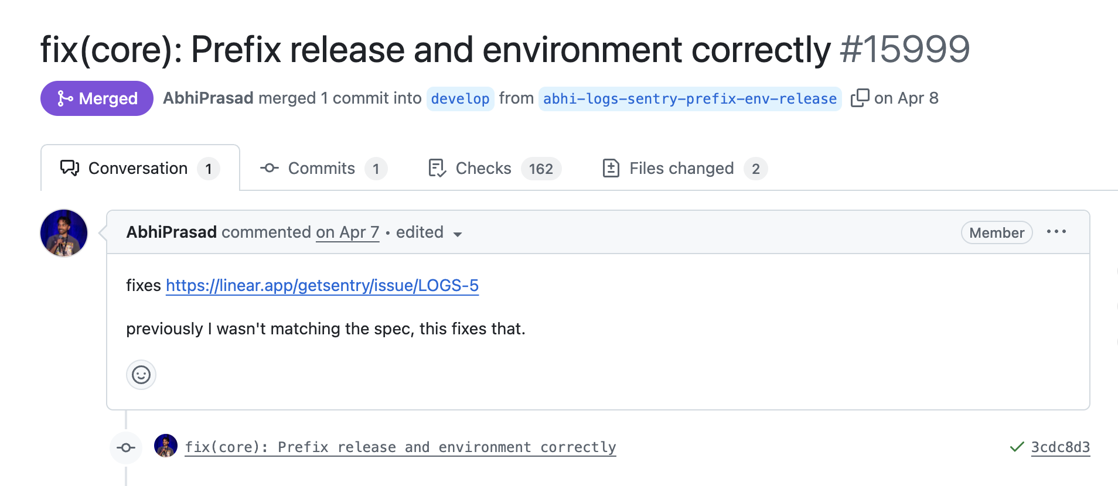The width and height of the screenshot is (1118, 486).
Task: Click the 'on Apr 7' comment timestamp
Action: pyautogui.click(x=347, y=232)
